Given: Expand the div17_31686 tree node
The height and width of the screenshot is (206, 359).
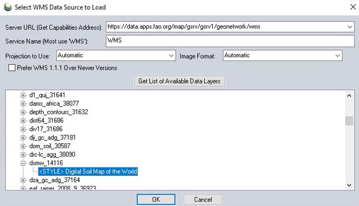Looking at the screenshot, I should coord(23,129).
